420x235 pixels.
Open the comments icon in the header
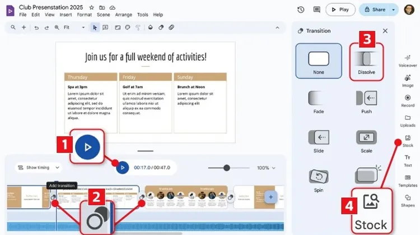pyautogui.click(x=317, y=9)
